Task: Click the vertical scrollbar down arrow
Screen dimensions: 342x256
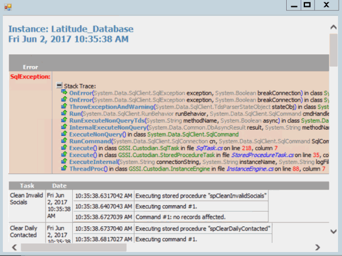Action: tap(333, 238)
